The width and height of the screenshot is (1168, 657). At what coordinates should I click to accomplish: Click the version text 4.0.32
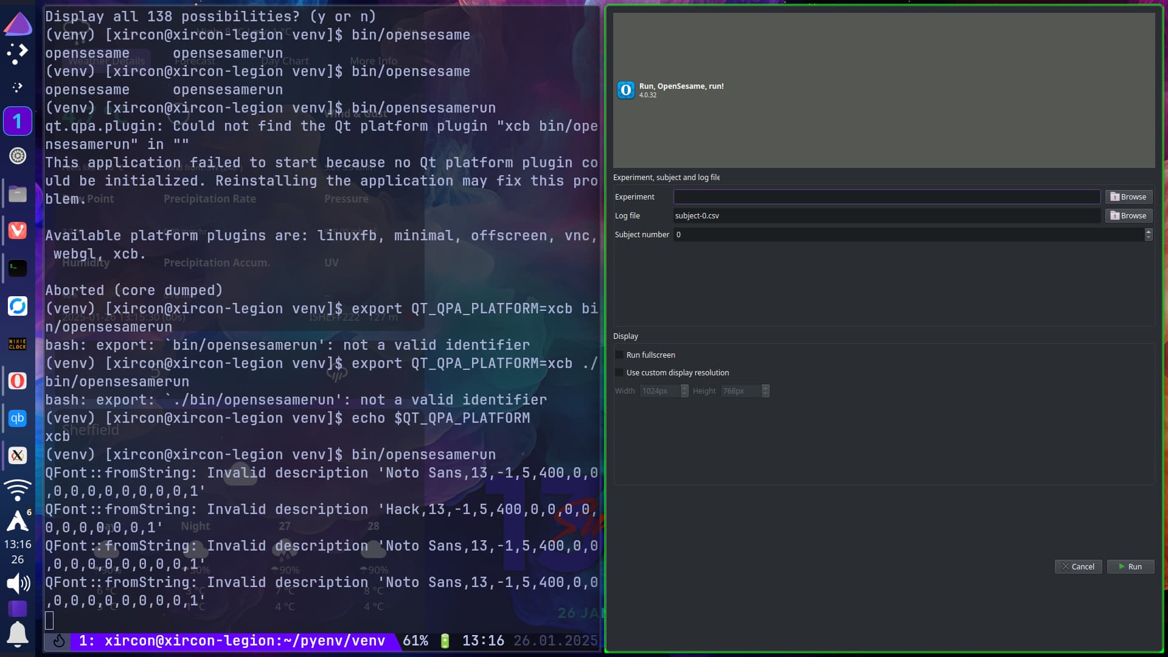tap(648, 95)
